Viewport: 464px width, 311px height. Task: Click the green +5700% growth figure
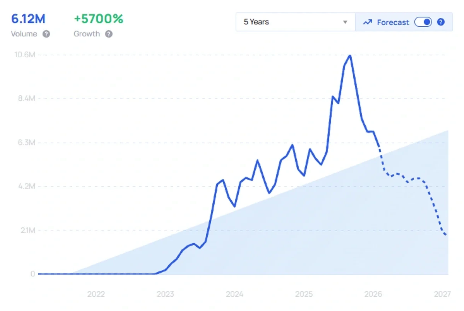pyautogui.click(x=99, y=19)
